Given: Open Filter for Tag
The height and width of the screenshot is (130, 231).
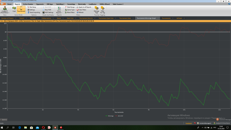Looking at the screenshot, I should 103,10.
